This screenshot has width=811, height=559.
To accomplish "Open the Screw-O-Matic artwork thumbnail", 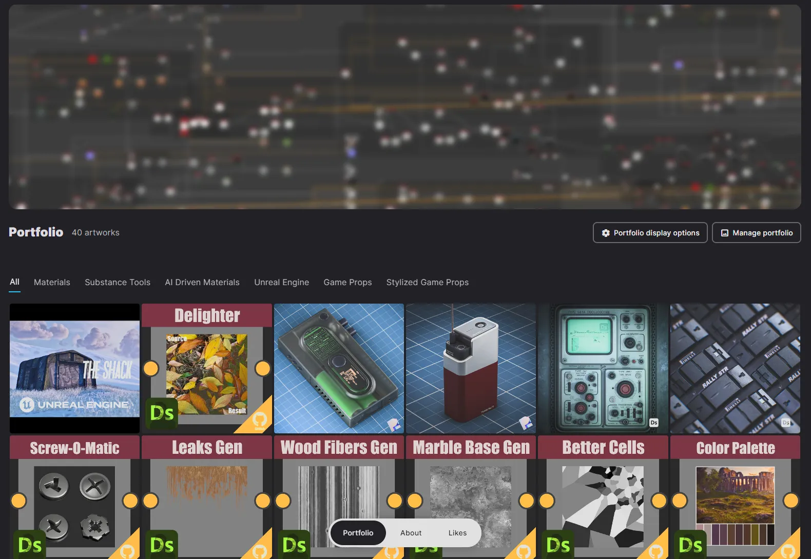I will pyautogui.click(x=74, y=496).
